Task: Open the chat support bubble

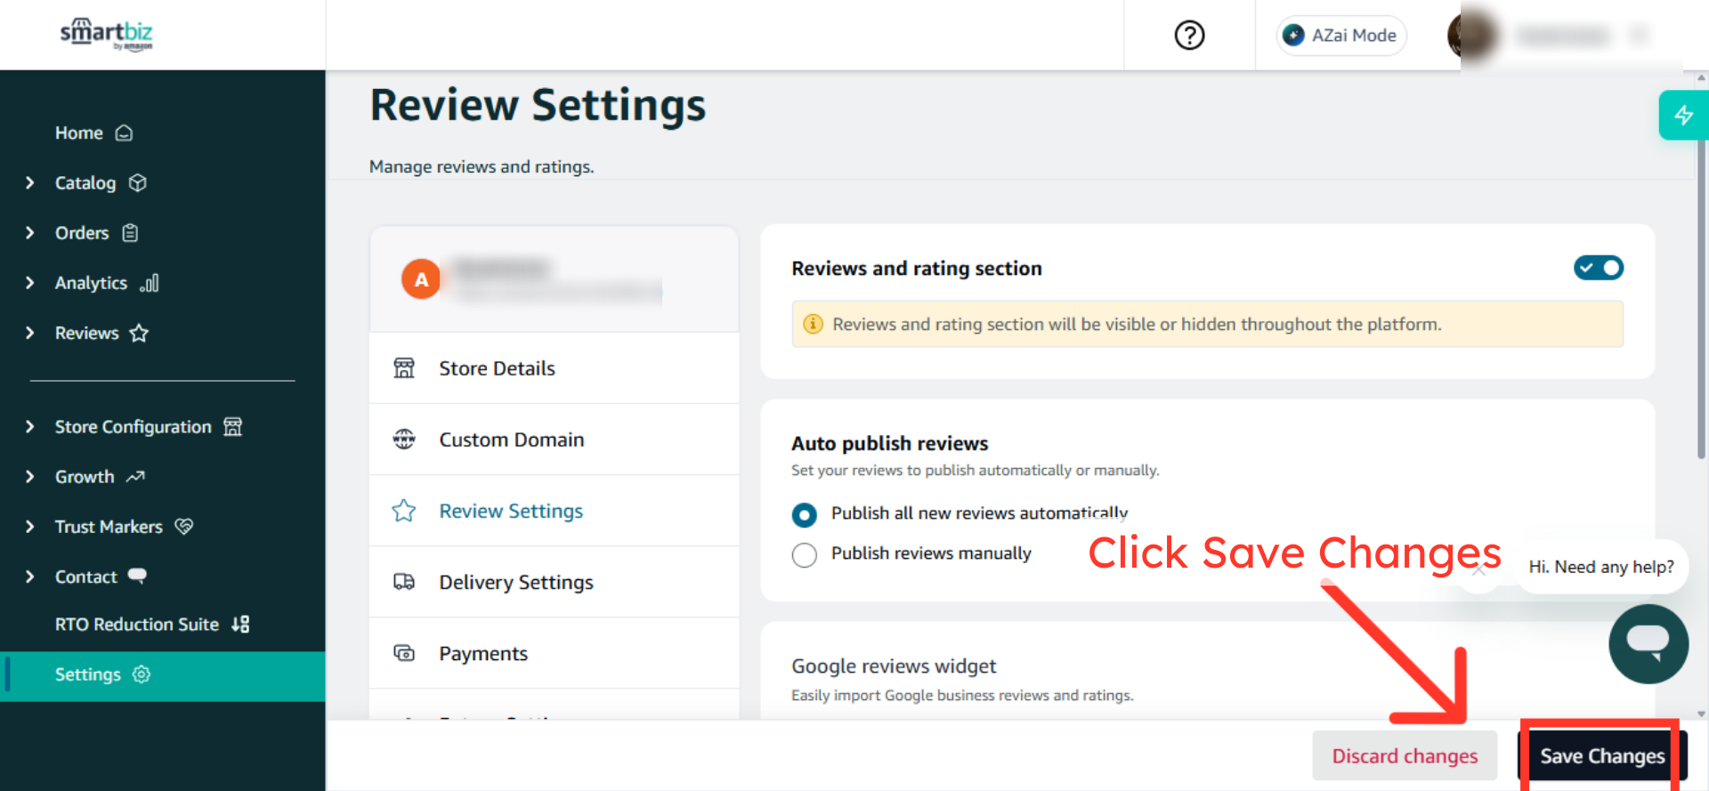Action: (x=1648, y=644)
